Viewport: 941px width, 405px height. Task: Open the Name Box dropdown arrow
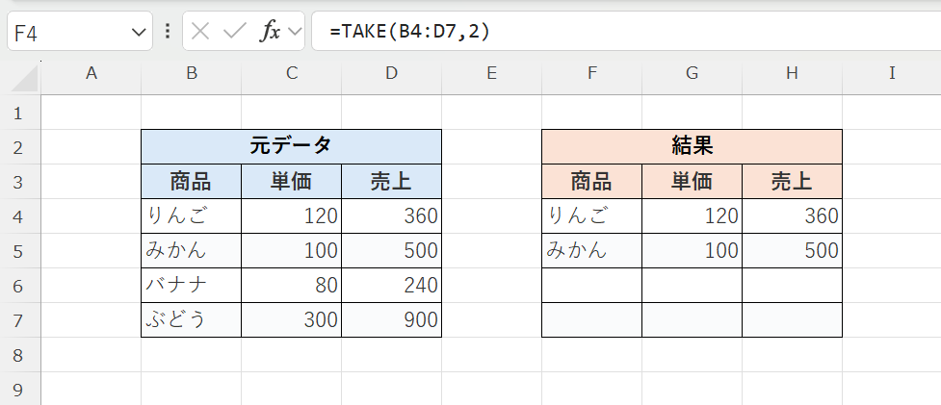click(137, 32)
